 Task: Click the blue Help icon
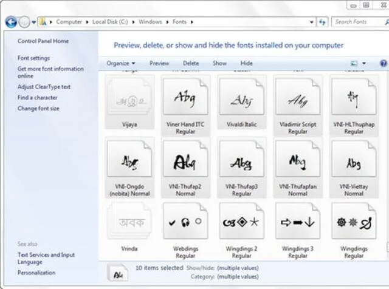(384, 64)
